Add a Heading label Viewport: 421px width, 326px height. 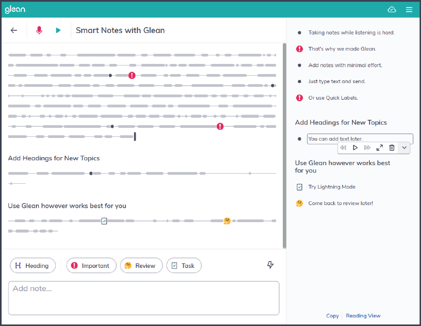click(x=33, y=265)
